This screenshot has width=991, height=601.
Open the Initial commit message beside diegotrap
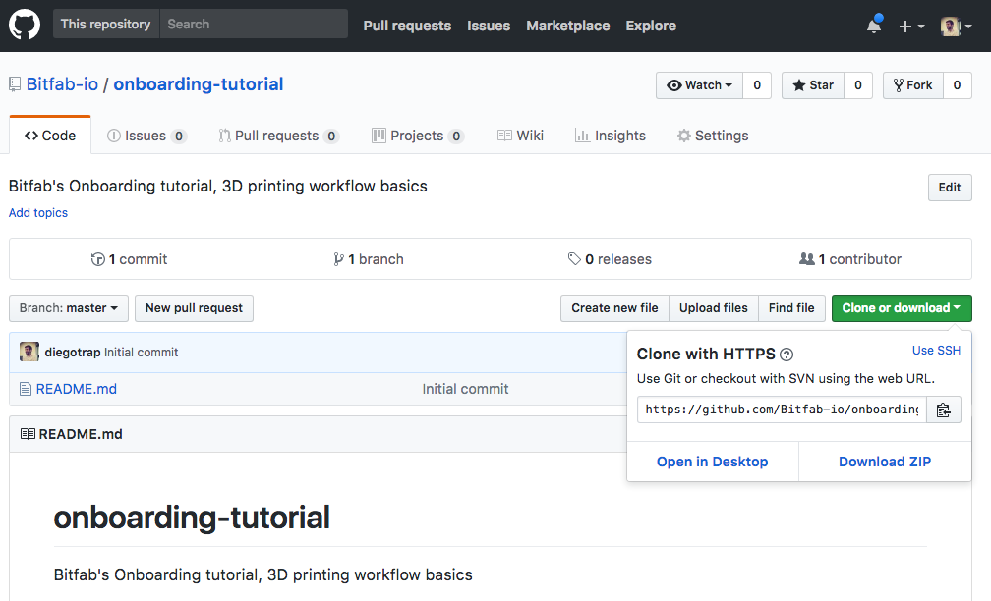pyautogui.click(x=141, y=353)
